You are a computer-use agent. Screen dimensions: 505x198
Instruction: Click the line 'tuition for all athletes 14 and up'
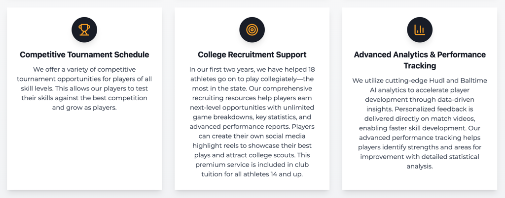(252, 174)
